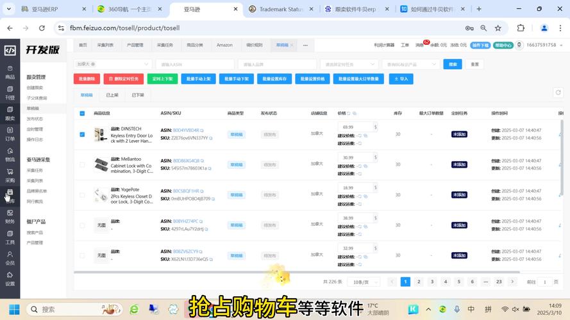Click the Wi-Fi icon in the system tray
Screen dimensions: 570x320
[x=505, y=309]
